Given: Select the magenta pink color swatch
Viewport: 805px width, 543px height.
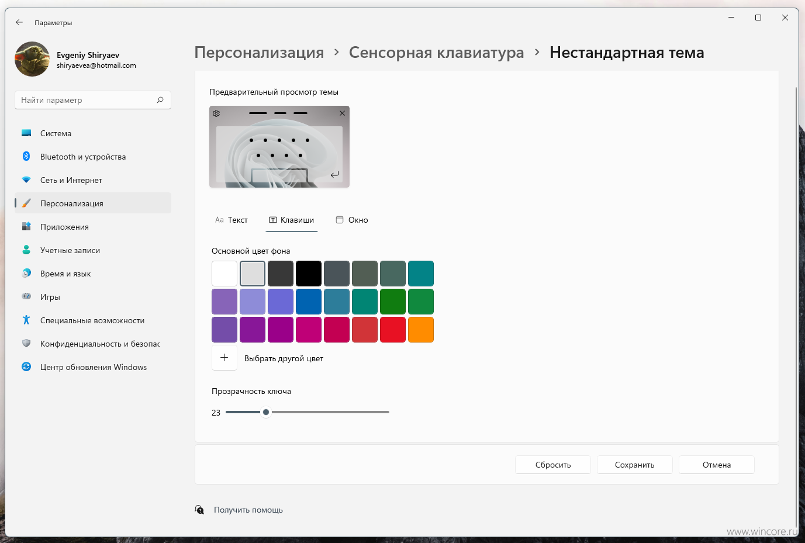Looking at the screenshot, I should pyautogui.click(x=309, y=330).
